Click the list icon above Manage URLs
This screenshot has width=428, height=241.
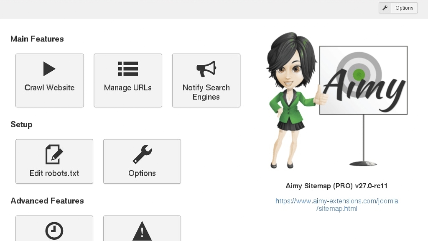[x=128, y=69]
